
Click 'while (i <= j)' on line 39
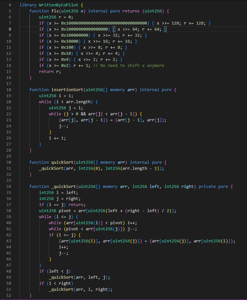pyautogui.click(x=56, y=217)
